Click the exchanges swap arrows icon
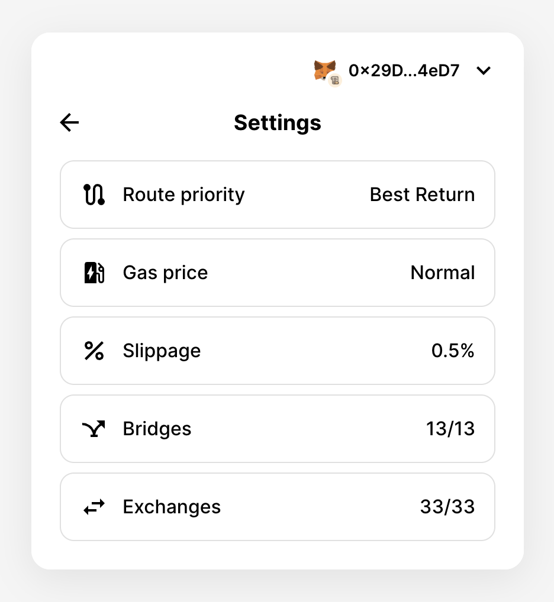Image resolution: width=554 pixels, height=602 pixels. 94,507
